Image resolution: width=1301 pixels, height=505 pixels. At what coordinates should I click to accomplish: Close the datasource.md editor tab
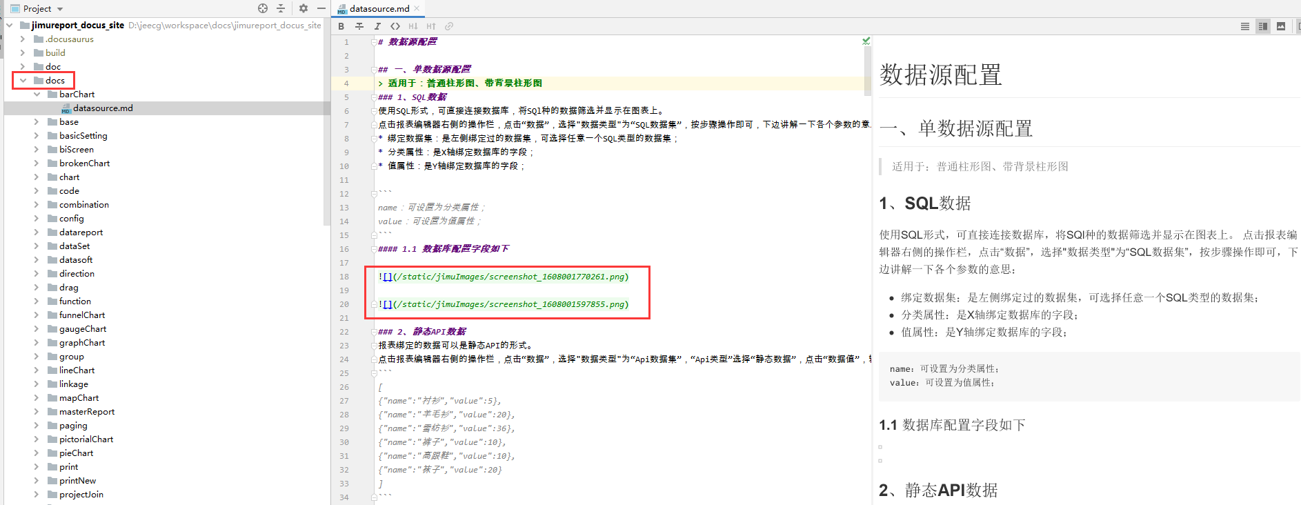(x=417, y=8)
